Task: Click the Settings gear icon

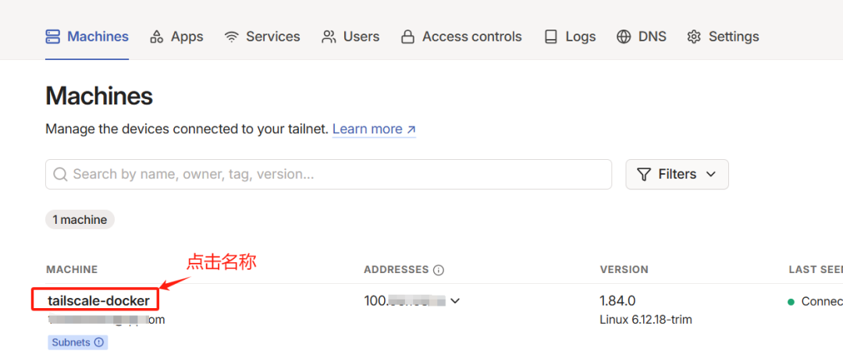Action: point(694,37)
